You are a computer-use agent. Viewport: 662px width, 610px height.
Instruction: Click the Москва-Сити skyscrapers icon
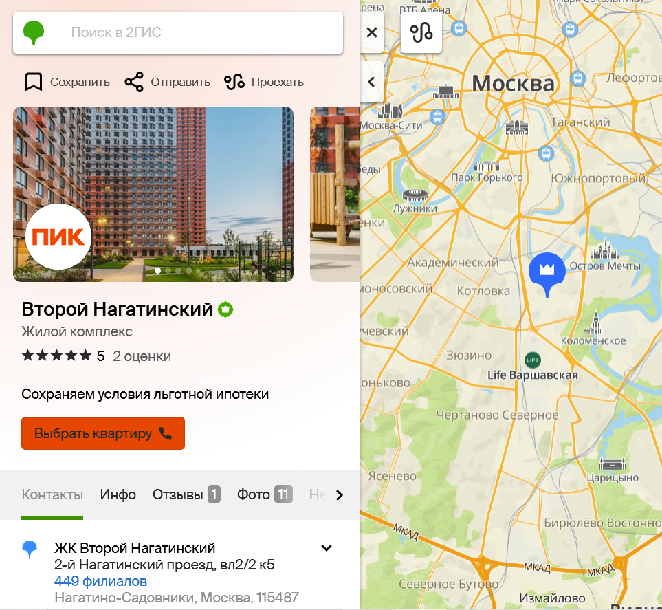tap(390, 111)
